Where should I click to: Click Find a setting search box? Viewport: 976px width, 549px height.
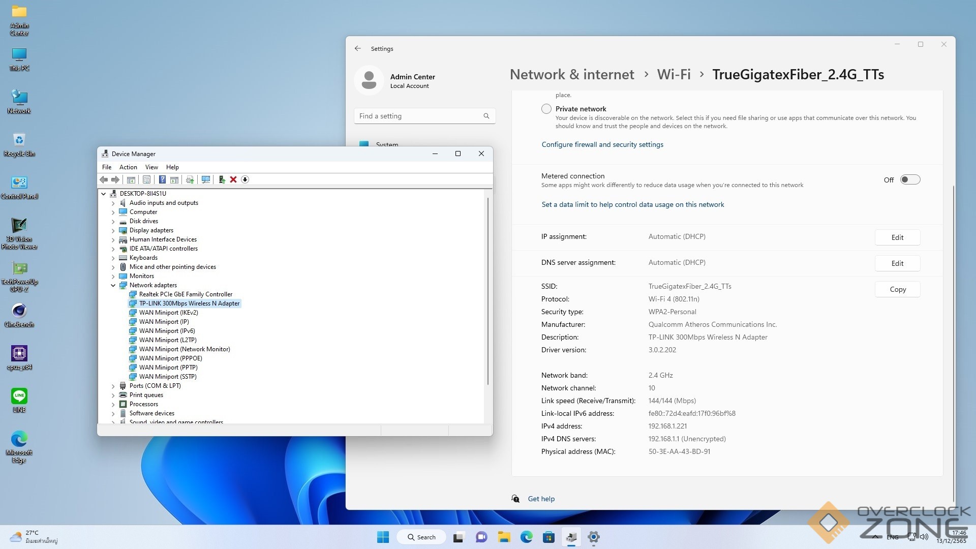(x=424, y=116)
